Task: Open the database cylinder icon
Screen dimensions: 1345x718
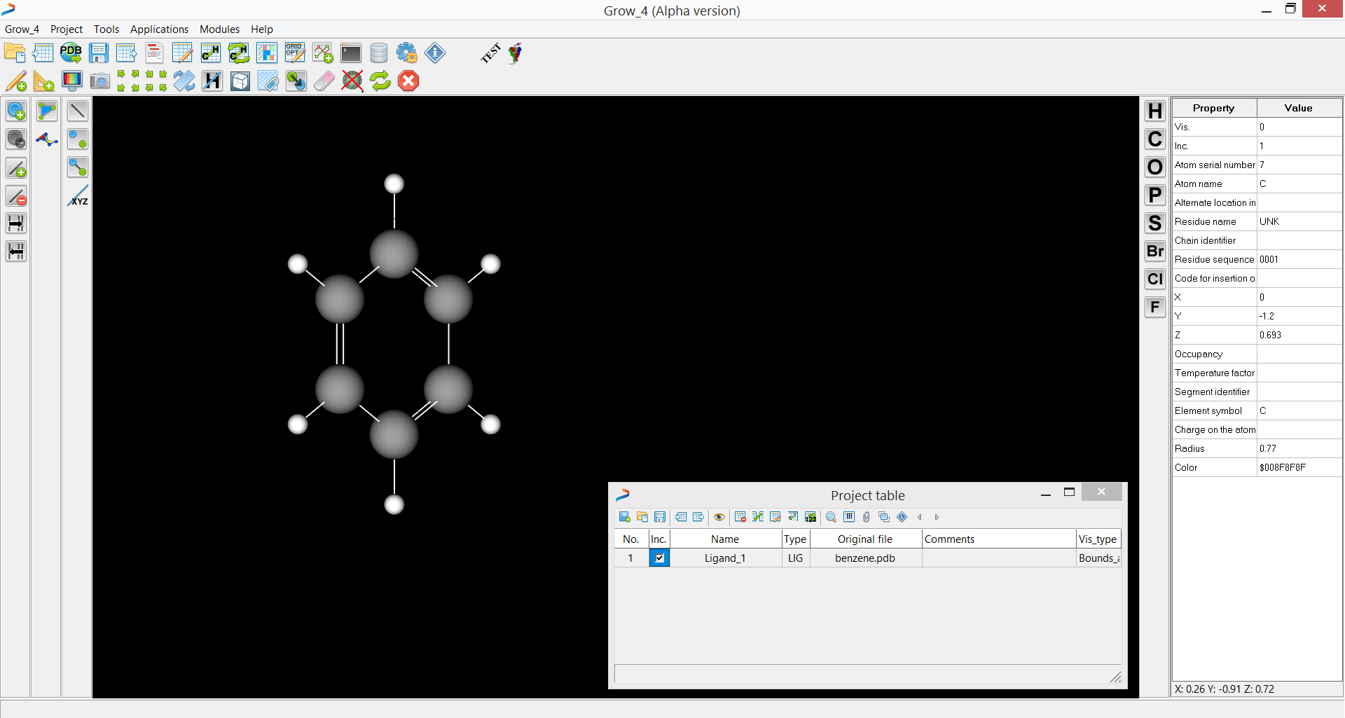Action: 379,53
